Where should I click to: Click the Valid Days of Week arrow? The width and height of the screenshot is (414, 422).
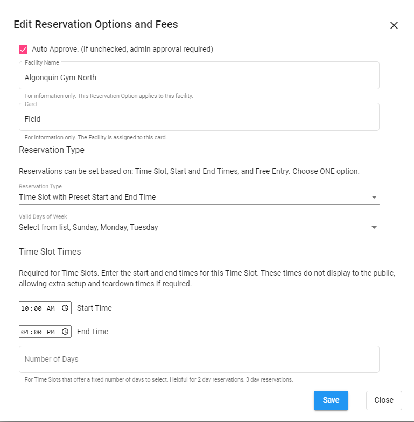374,227
